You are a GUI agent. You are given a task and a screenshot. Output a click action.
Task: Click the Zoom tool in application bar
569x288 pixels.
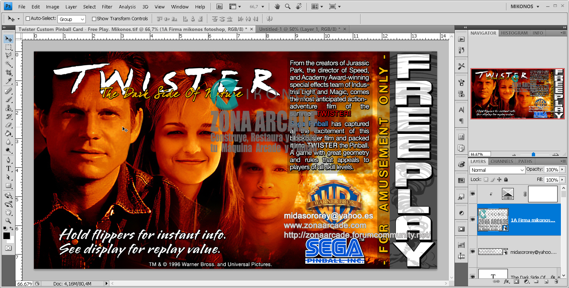pos(288,7)
